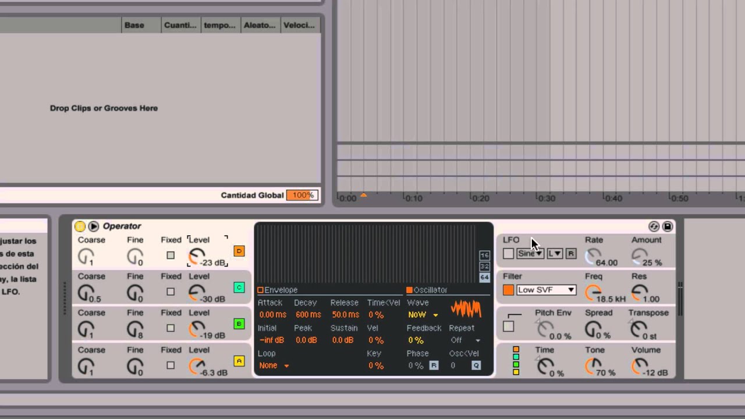Click the Filter Res knob

coord(639,292)
